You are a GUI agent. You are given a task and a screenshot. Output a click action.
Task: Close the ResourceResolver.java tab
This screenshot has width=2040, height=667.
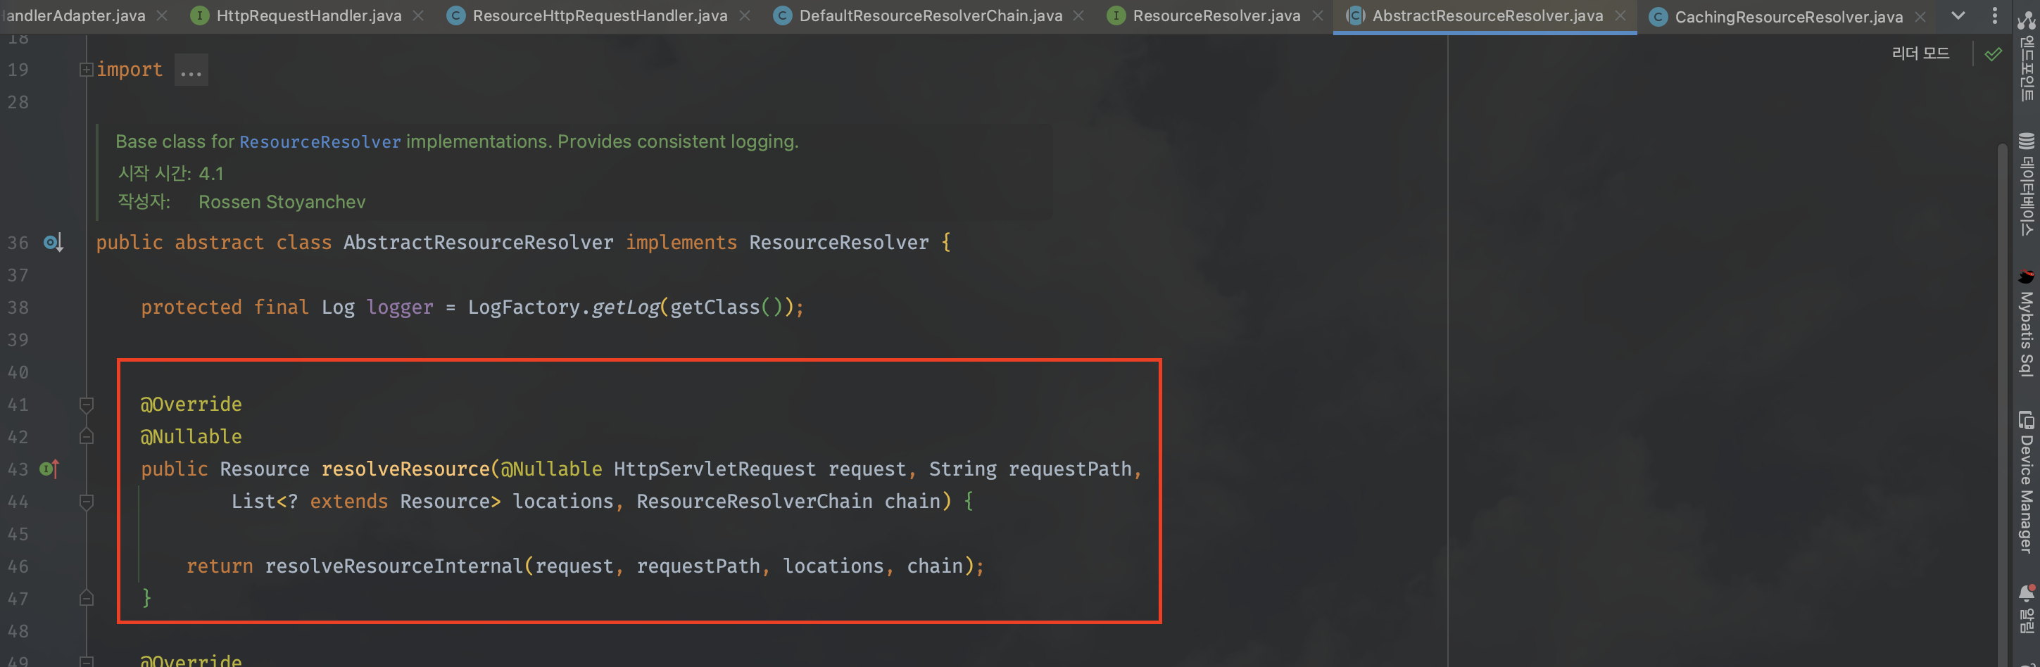[1318, 15]
